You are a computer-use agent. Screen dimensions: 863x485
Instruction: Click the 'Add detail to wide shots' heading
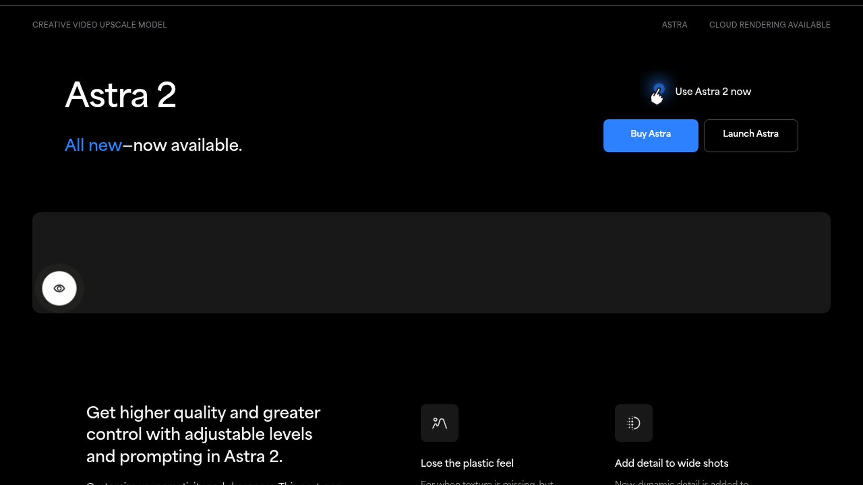[x=672, y=463]
